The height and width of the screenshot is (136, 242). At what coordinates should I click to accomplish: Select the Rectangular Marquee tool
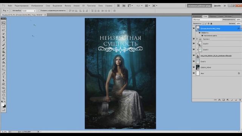pyautogui.click(x=3, y=27)
